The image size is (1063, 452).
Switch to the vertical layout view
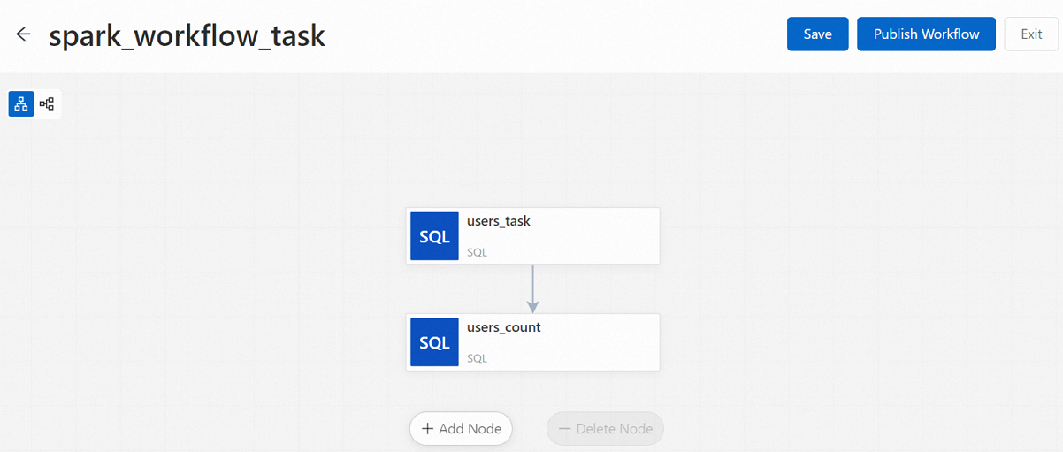(x=21, y=103)
